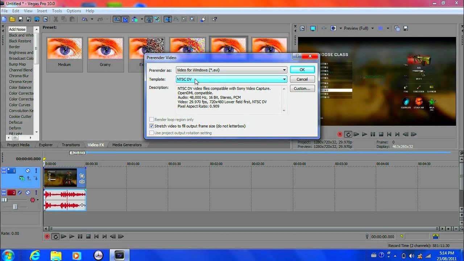Select the Zoom Edit tool magnifier icon

click(192, 19)
